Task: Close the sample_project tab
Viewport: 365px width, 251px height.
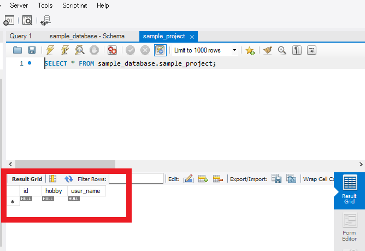Action: click(x=192, y=37)
